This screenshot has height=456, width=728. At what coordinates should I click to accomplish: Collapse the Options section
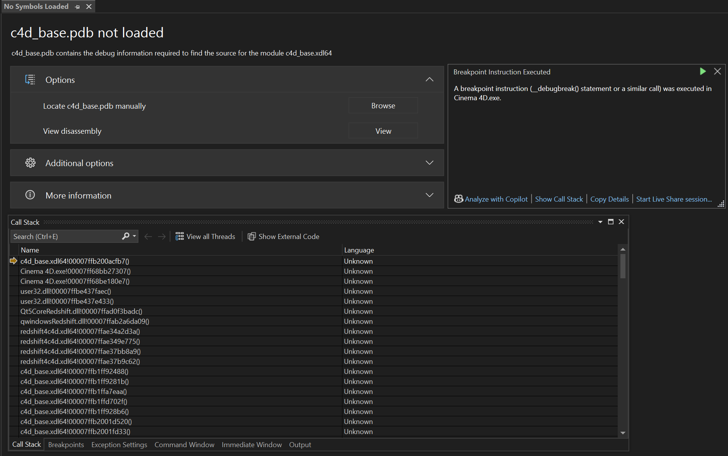tap(429, 79)
